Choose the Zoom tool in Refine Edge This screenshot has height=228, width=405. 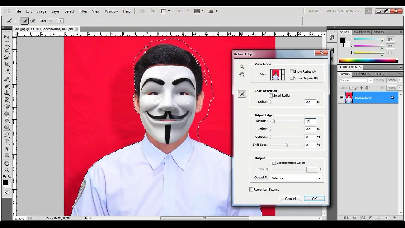(242, 67)
